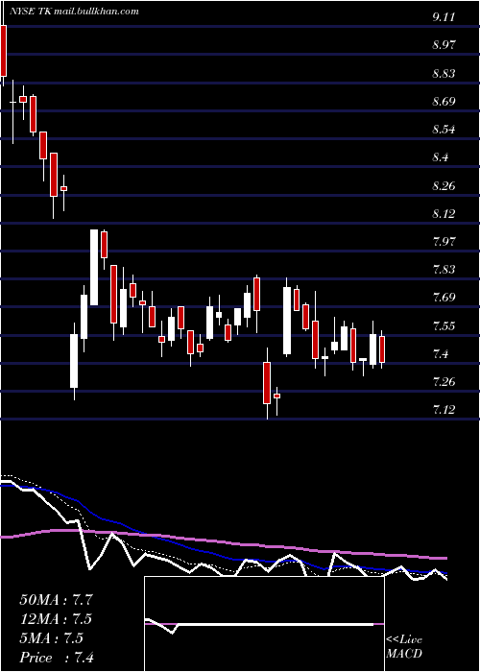
Task: Click the 50MA : 7.7 readout
Action: [57, 600]
